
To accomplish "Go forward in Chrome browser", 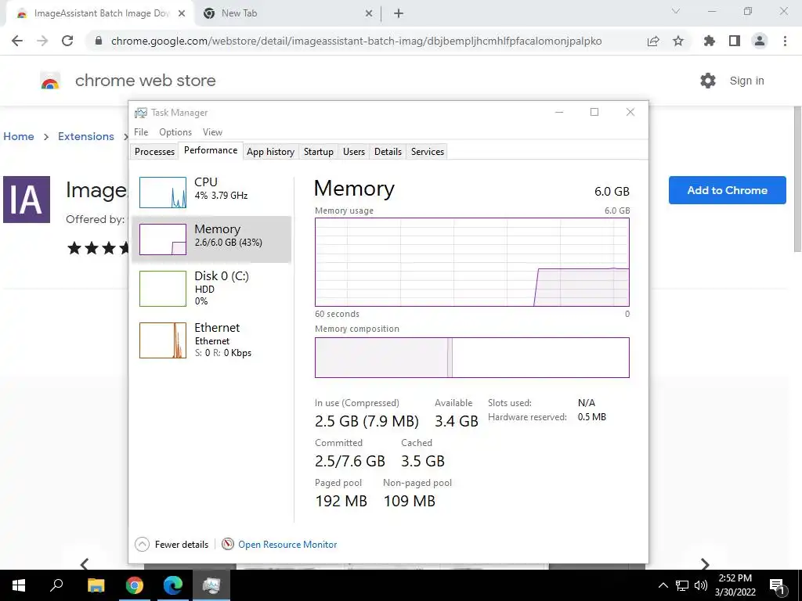I will coord(42,41).
